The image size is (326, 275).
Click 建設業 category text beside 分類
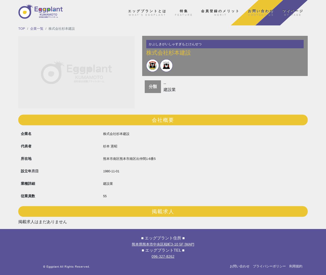[170, 90]
